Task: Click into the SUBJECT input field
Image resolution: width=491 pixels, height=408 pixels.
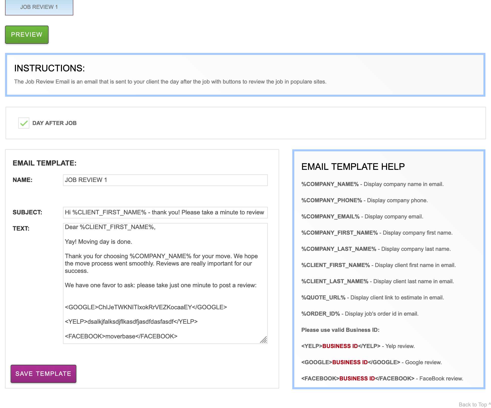Action: 165,212
